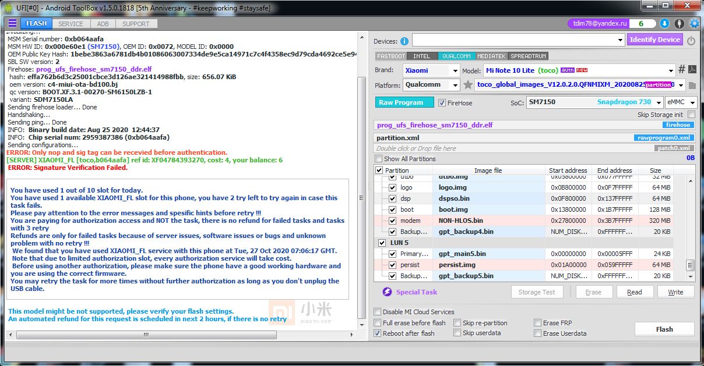Open the hamburger main menu

(x=12, y=23)
